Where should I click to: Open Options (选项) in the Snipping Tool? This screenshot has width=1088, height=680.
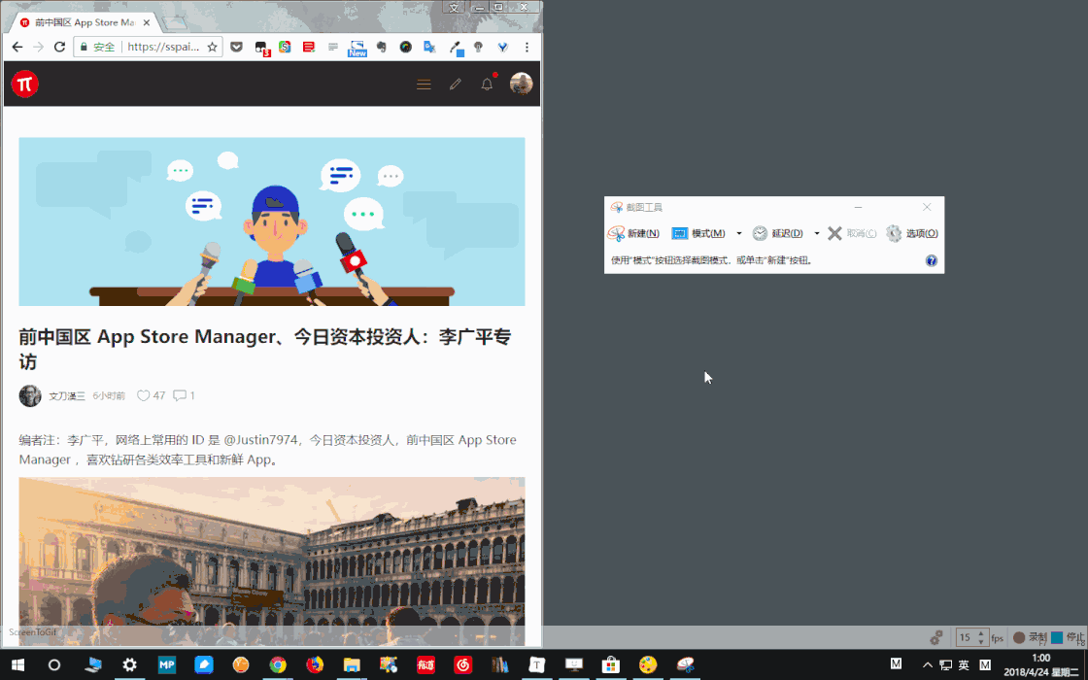coord(912,233)
